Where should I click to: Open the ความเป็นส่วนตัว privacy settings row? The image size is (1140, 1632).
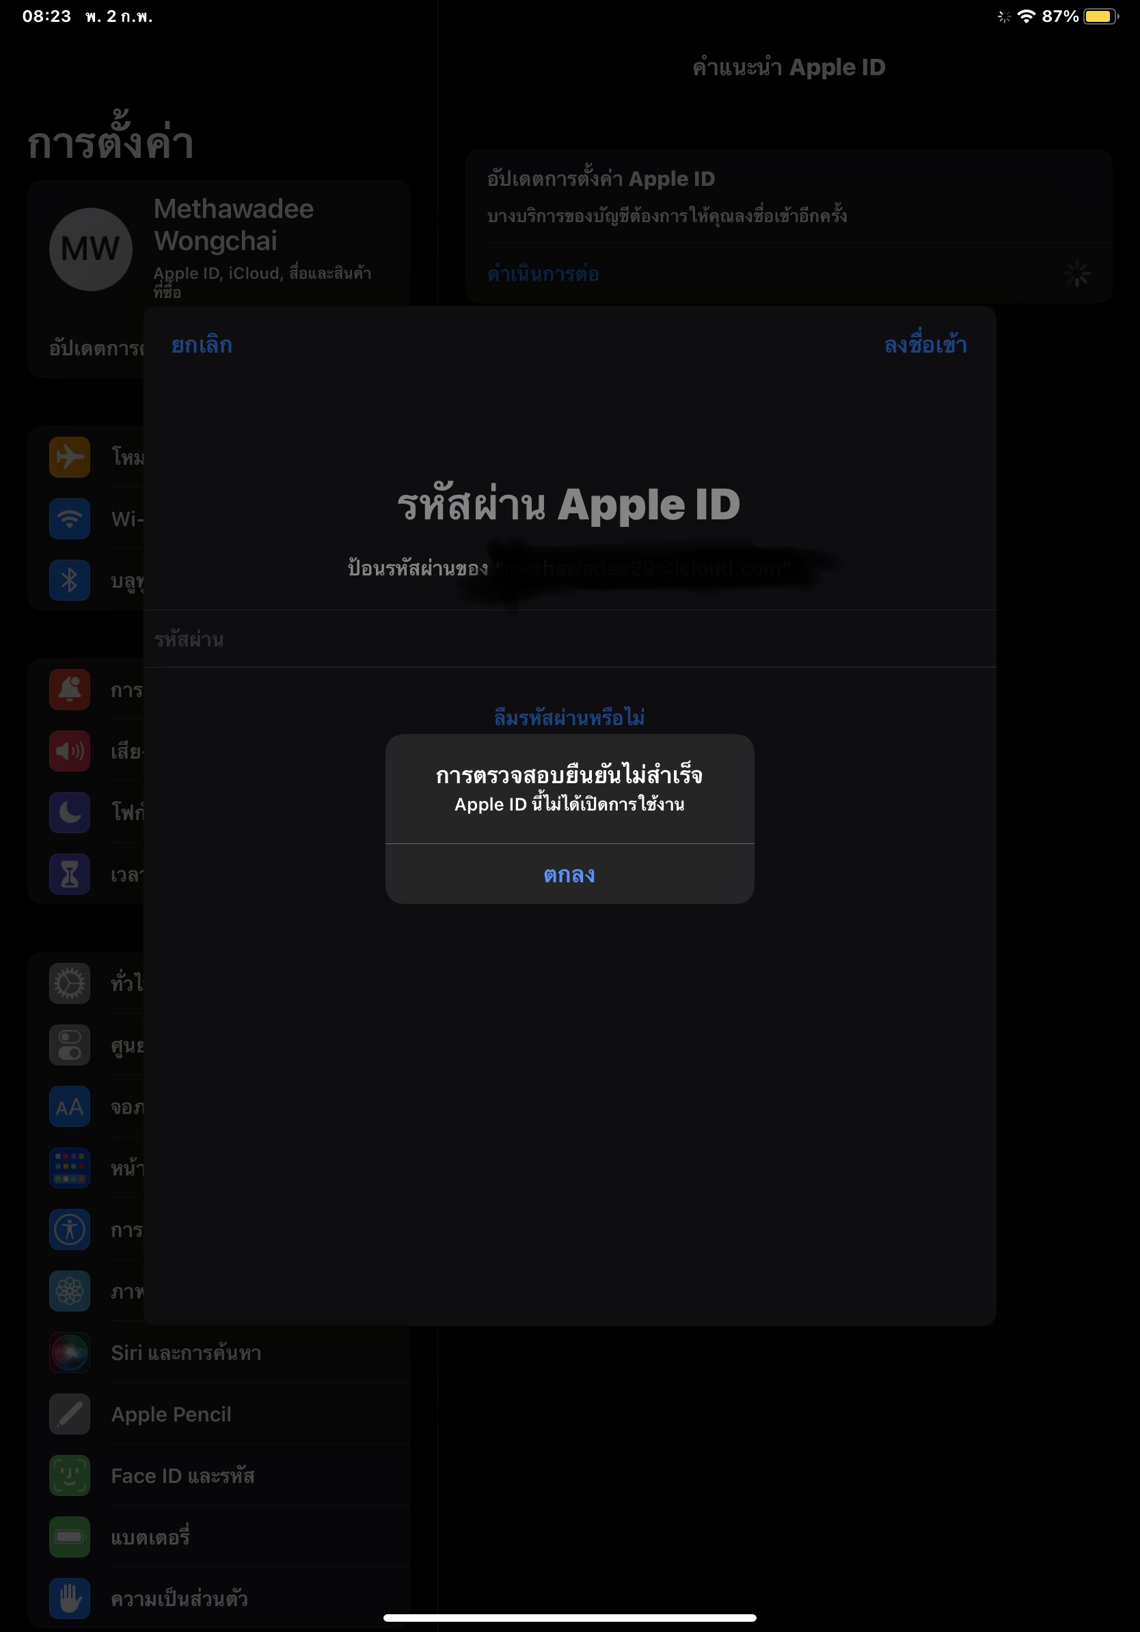coord(219,1599)
